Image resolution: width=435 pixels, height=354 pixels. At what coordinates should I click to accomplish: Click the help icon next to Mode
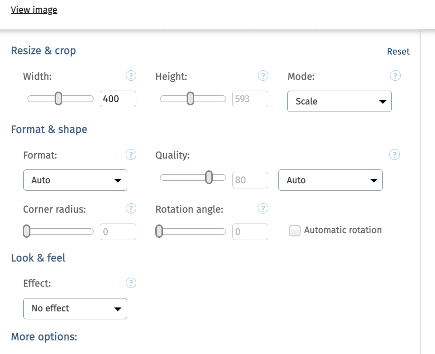click(395, 76)
